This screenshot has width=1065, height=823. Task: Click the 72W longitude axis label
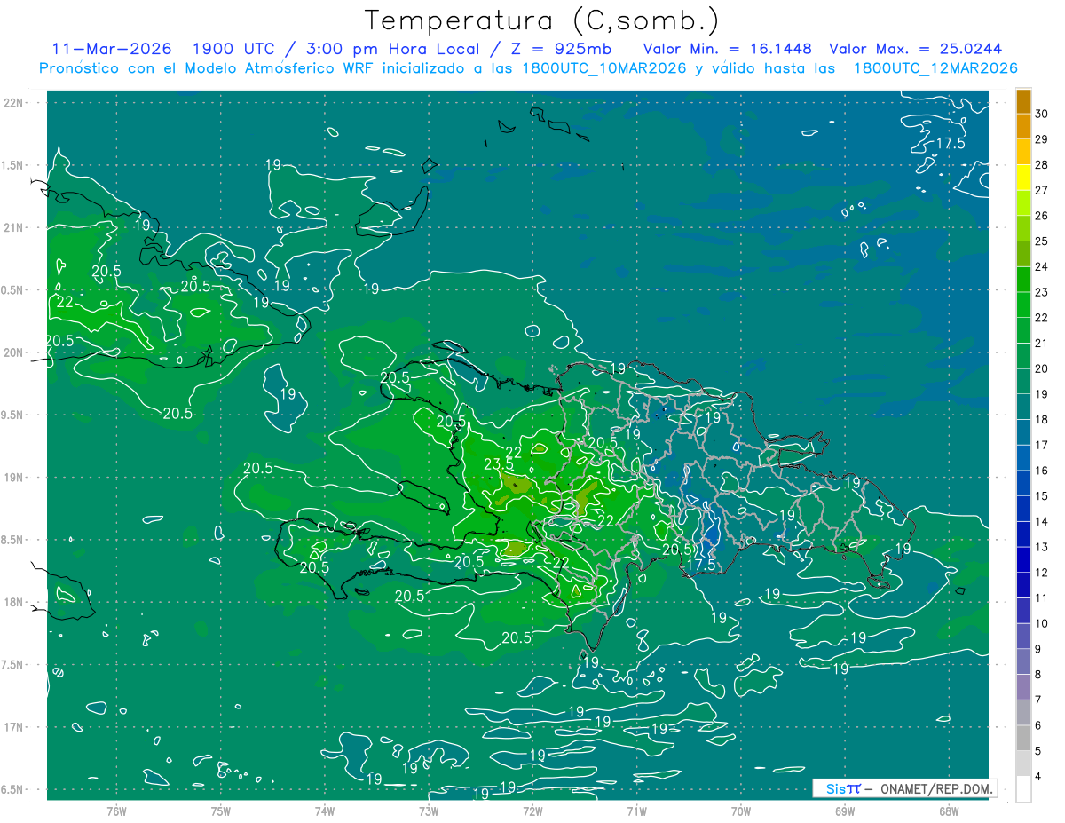[532, 811]
